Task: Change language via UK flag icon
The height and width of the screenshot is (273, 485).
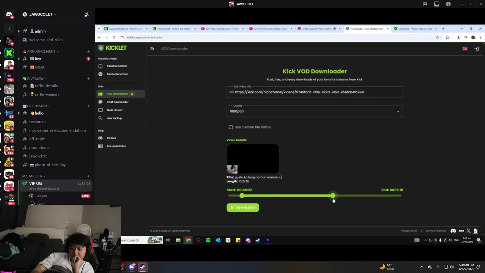Action: click(x=465, y=49)
